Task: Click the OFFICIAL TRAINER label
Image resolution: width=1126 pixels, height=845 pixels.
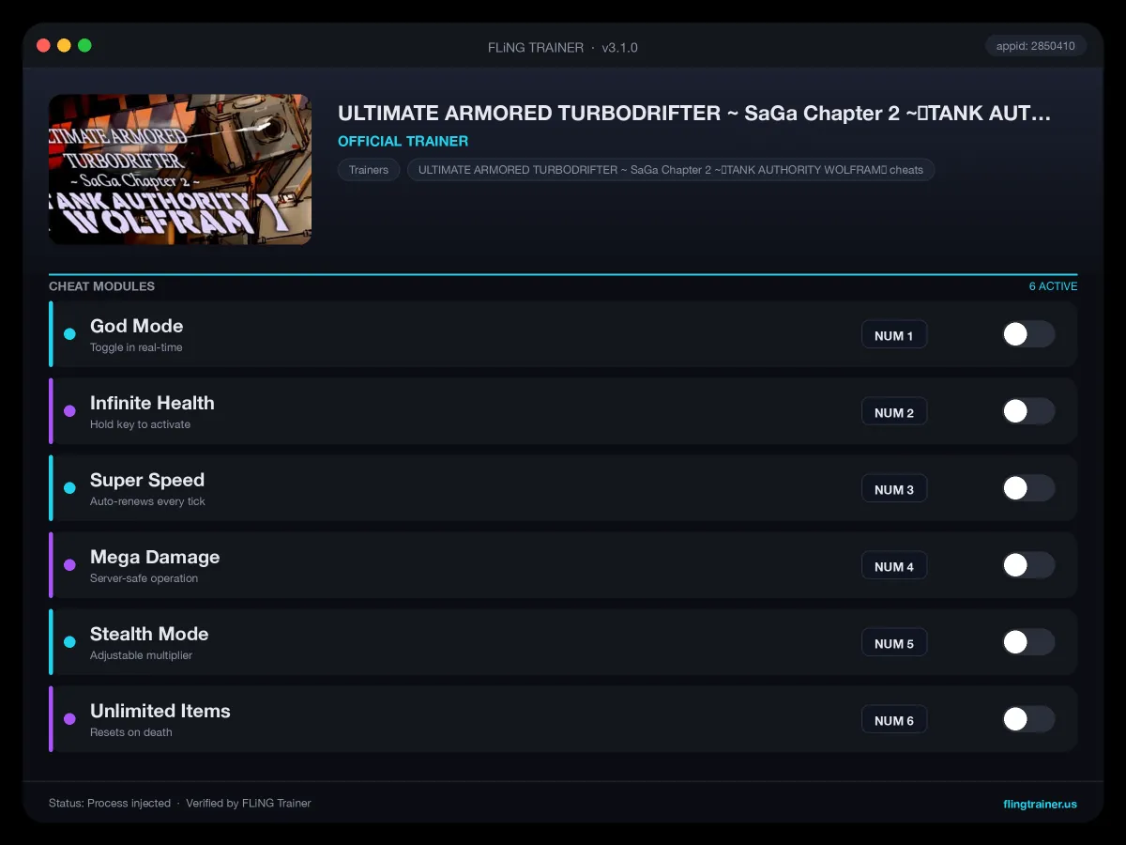Action: (x=403, y=141)
